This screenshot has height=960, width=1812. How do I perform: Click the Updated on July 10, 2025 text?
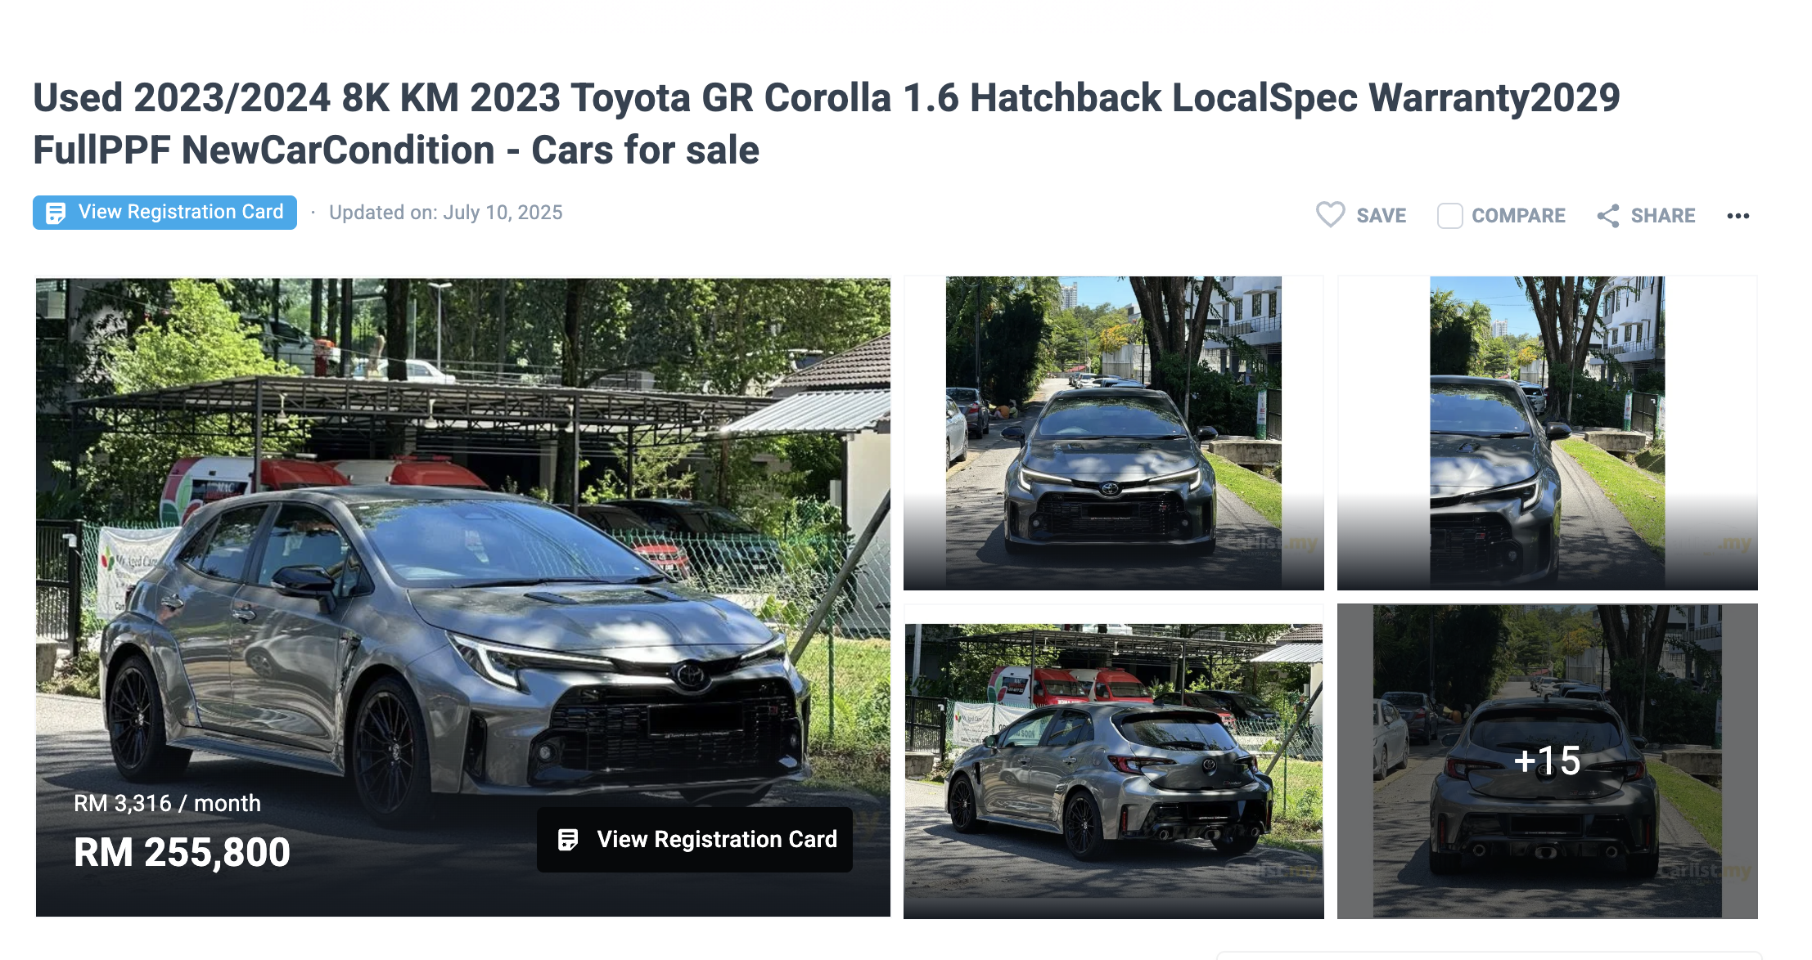(x=446, y=213)
